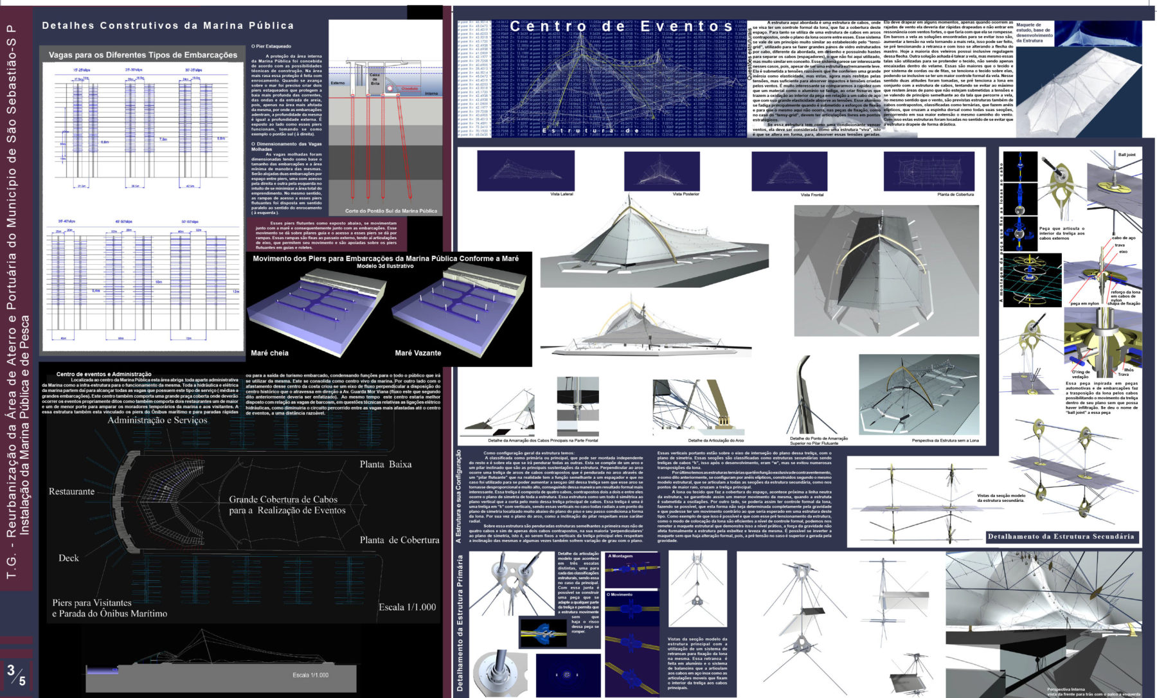Select 'Detalhe do Ponto de Amarração Superior' caption
Screen dimensions: 1157x698
point(819,441)
